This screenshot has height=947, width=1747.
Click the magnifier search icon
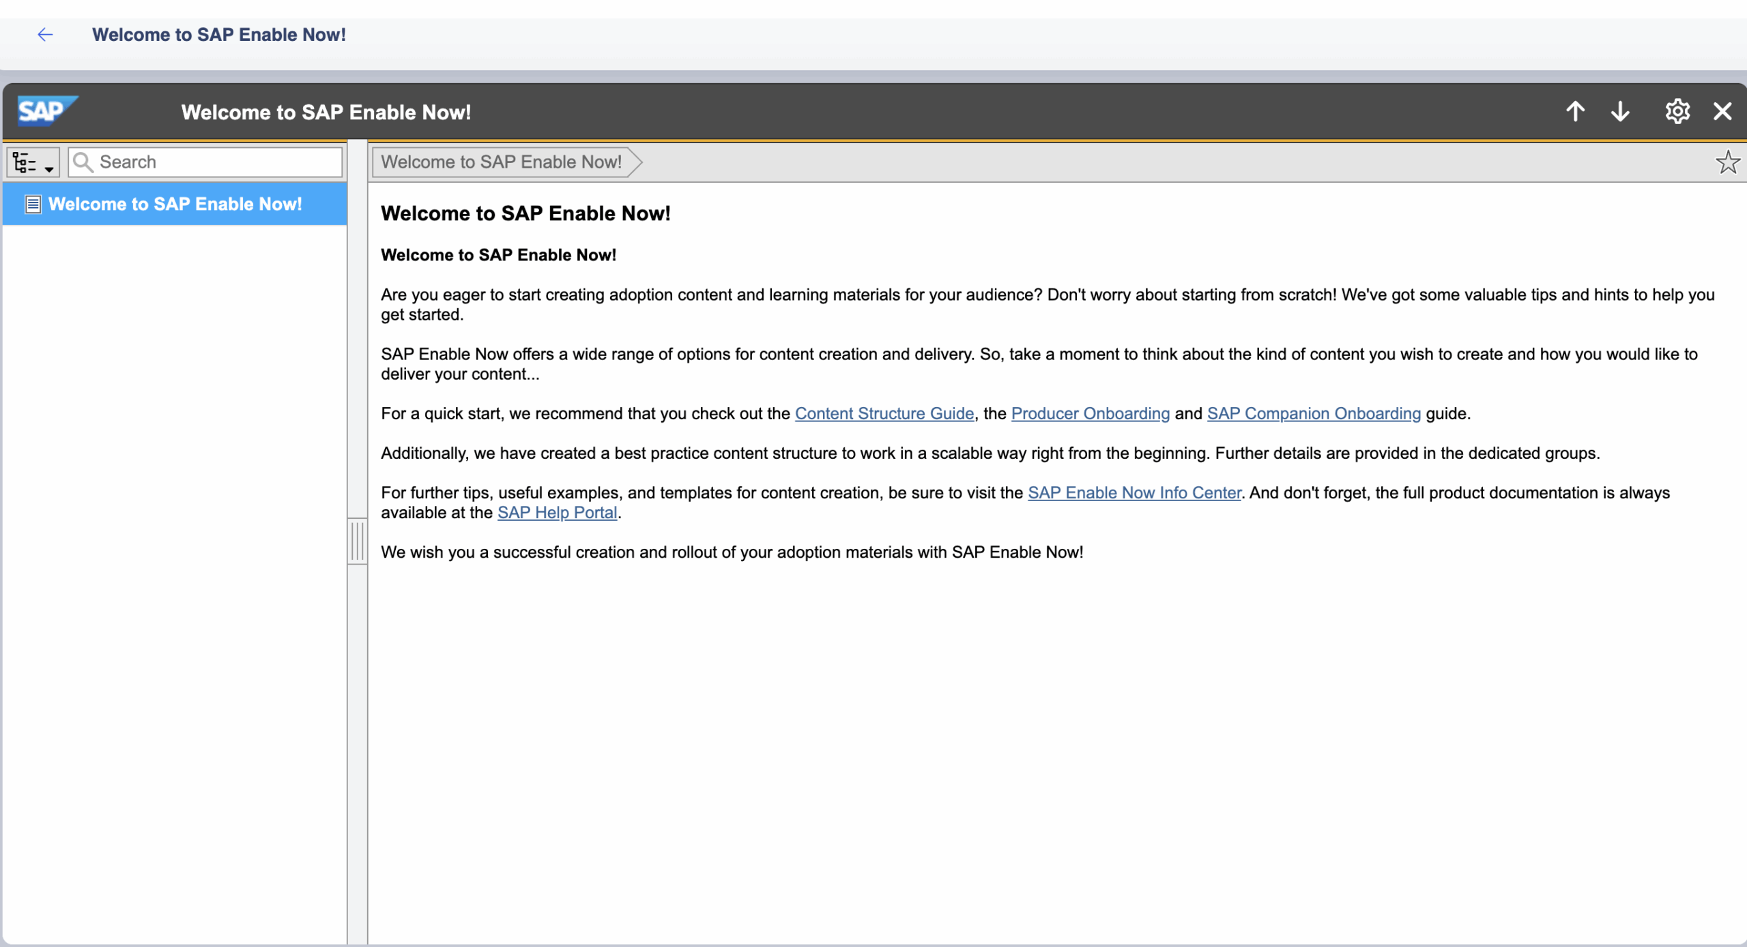(x=83, y=162)
